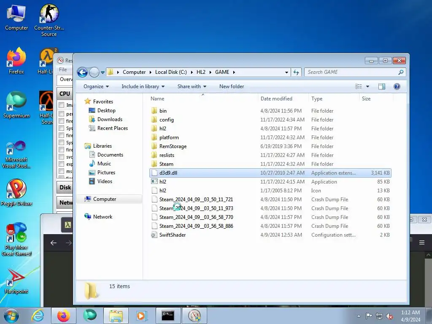The image size is (432, 324).
Task: Expand breadcrumb arrow after GAME
Action: click(x=234, y=72)
